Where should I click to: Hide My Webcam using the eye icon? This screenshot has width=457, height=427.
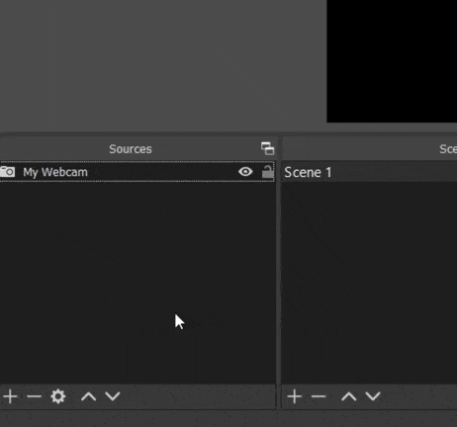(245, 172)
